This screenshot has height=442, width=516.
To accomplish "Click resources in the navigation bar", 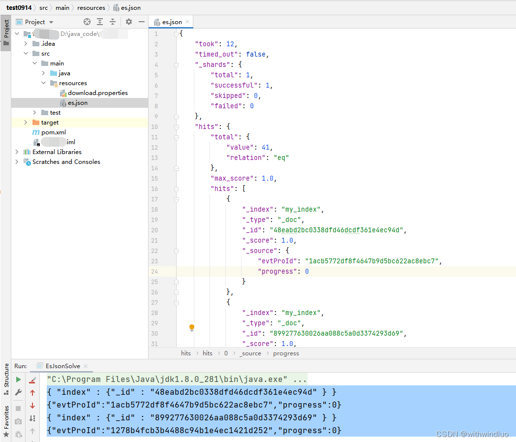I will point(91,7).
